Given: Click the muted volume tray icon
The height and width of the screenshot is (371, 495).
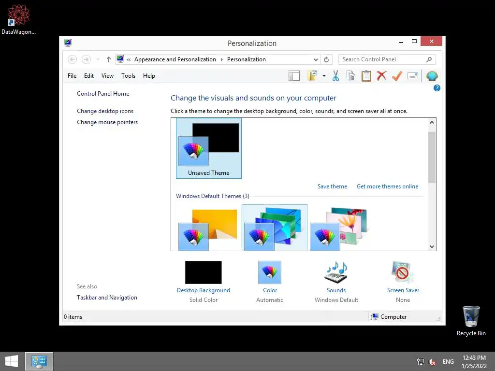Looking at the screenshot, I should point(432,361).
